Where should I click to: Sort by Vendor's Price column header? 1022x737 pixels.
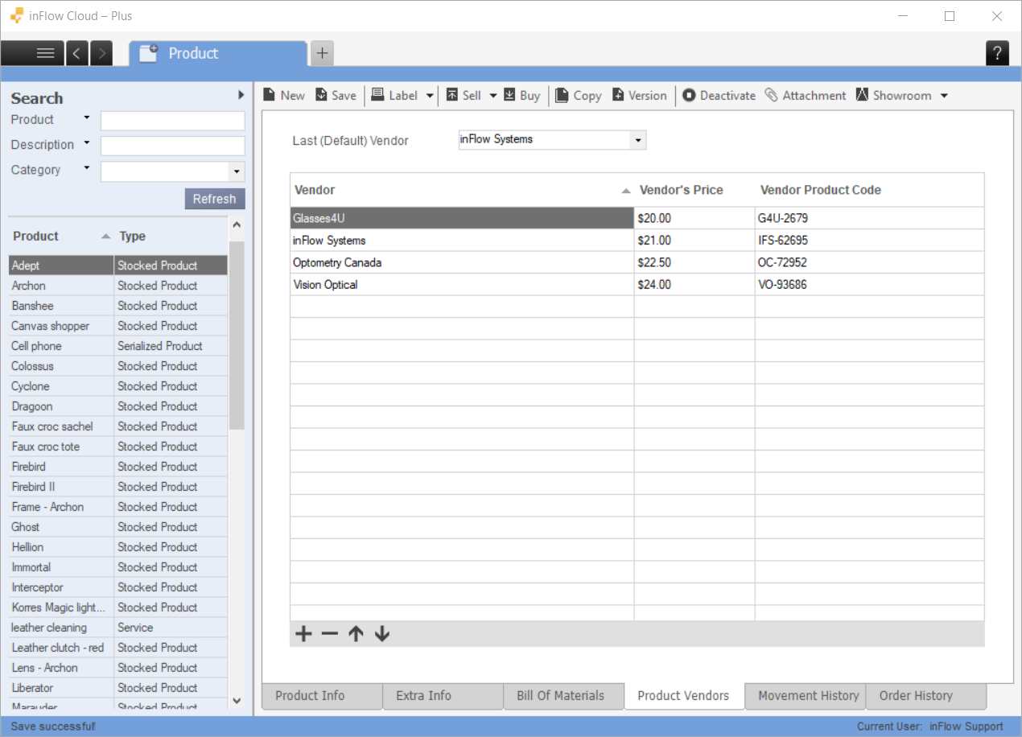(694, 190)
